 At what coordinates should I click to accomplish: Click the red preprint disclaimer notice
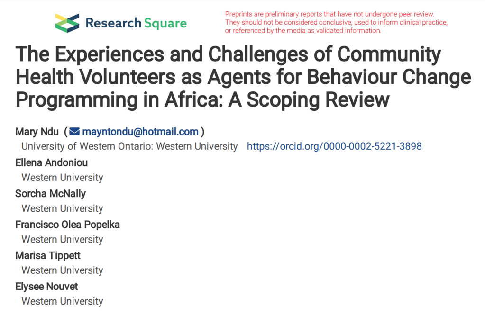click(336, 22)
